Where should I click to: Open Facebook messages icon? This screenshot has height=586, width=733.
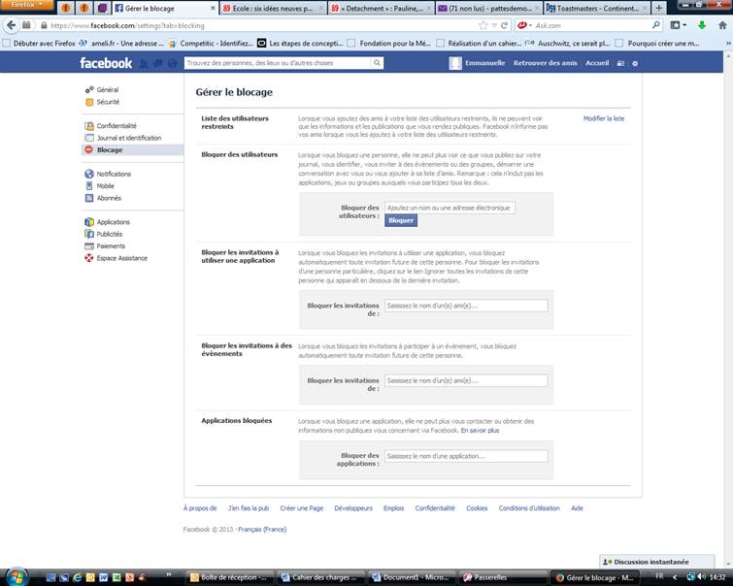(x=158, y=63)
